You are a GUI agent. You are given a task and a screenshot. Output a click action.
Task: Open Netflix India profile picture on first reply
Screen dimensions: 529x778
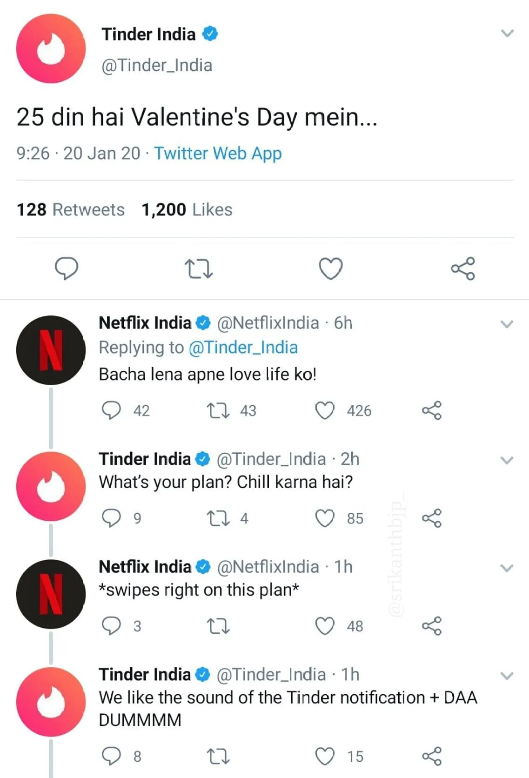pos(51,350)
